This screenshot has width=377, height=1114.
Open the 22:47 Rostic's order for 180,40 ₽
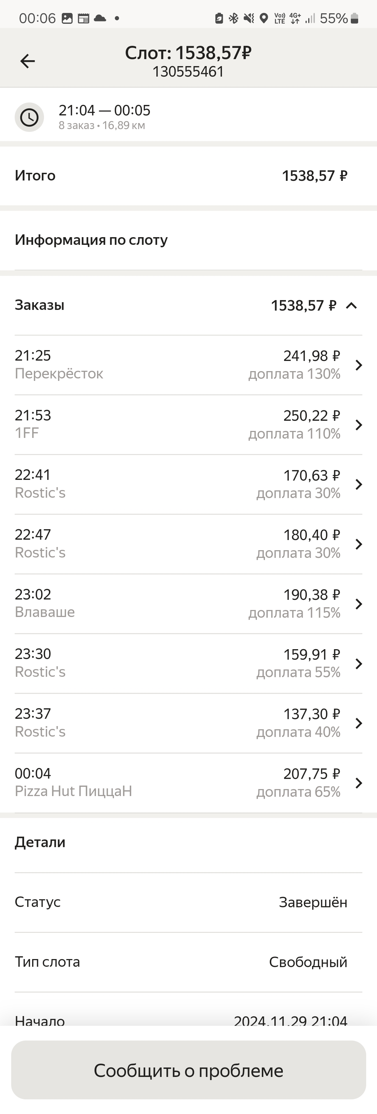(x=188, y=544)
